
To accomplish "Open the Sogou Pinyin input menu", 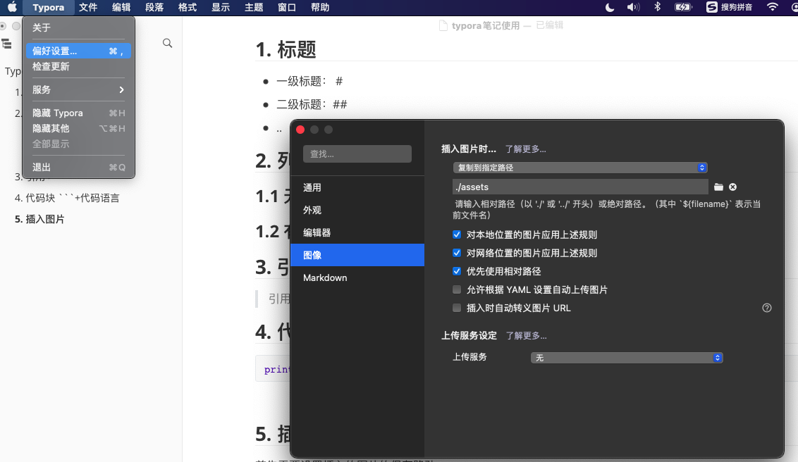I will (730, 7).
